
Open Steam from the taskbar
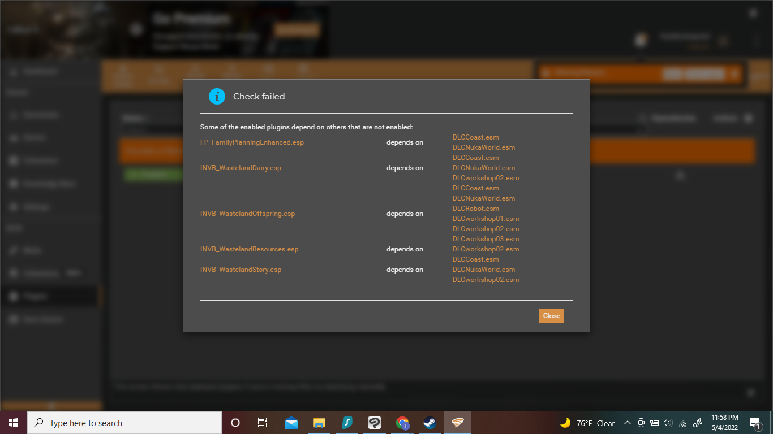click(x=430, y=423)
